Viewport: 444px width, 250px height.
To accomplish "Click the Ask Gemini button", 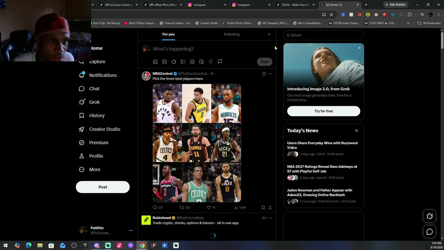I will tap(395, 5).
